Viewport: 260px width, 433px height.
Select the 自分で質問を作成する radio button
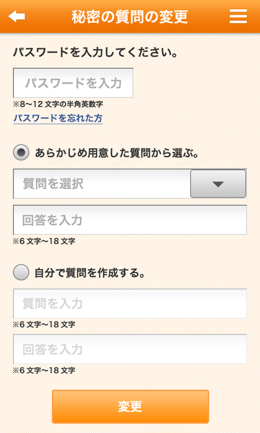21,273
